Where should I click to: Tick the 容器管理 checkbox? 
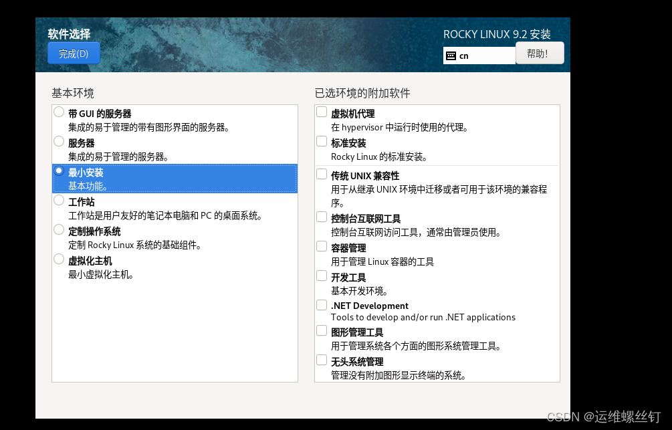click(x=322, y=247)
